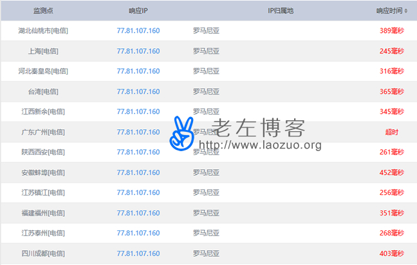The height and width of the screenshot is (265, 417).
Task: Click the 超时 timeout status
Action: pos(392,132)
